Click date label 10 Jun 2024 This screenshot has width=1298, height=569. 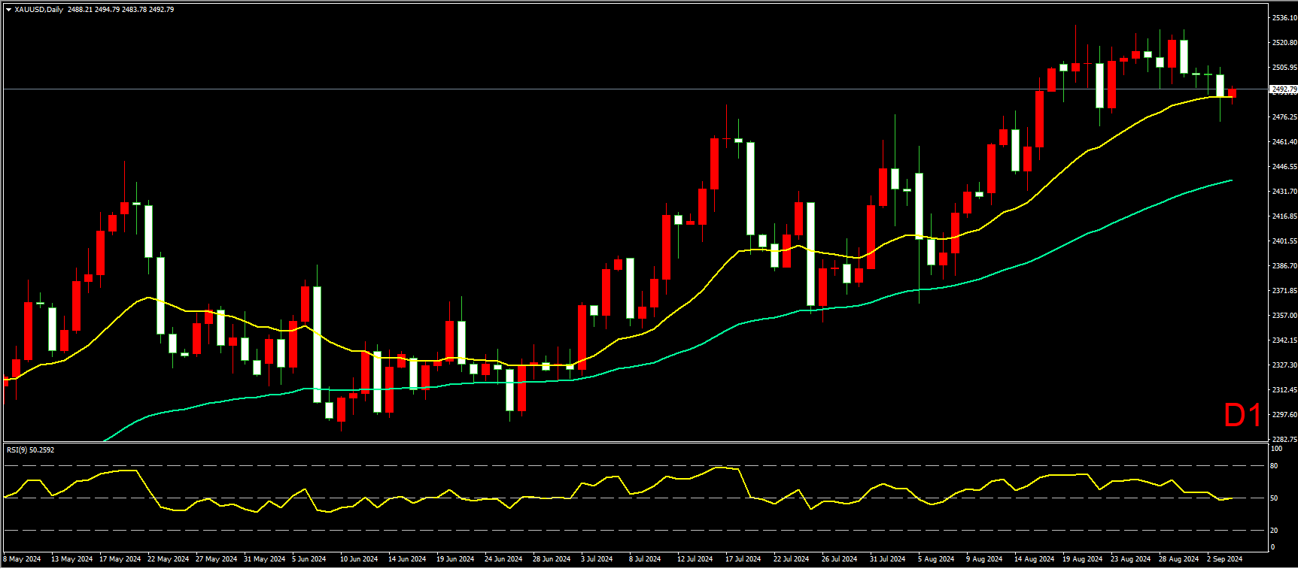[x=359, y=559]
